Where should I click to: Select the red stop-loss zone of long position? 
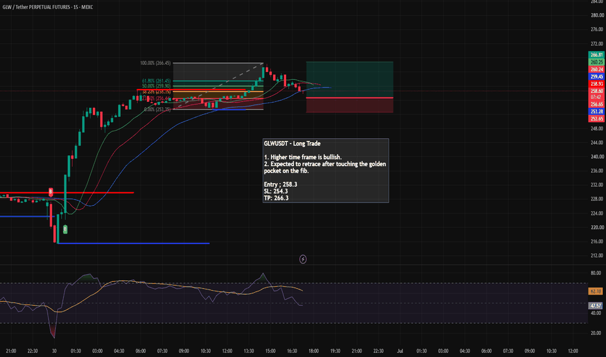pyautogui.click(x=350, y=105)
